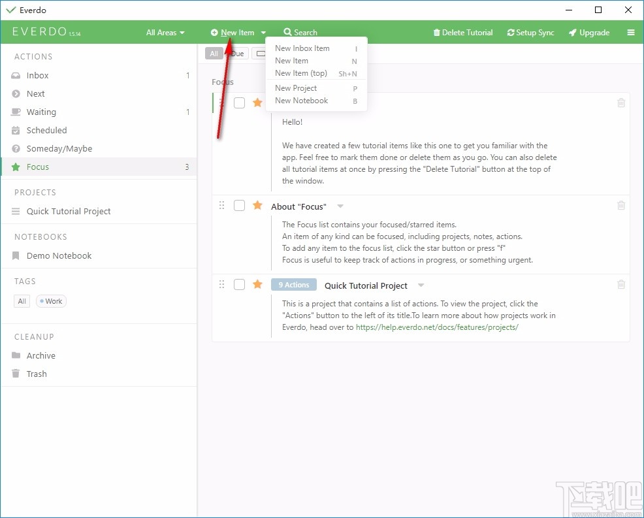This screenshot has height=518, width=644.
Task: Click the EVERDO logo text
Action: [40, 31]
